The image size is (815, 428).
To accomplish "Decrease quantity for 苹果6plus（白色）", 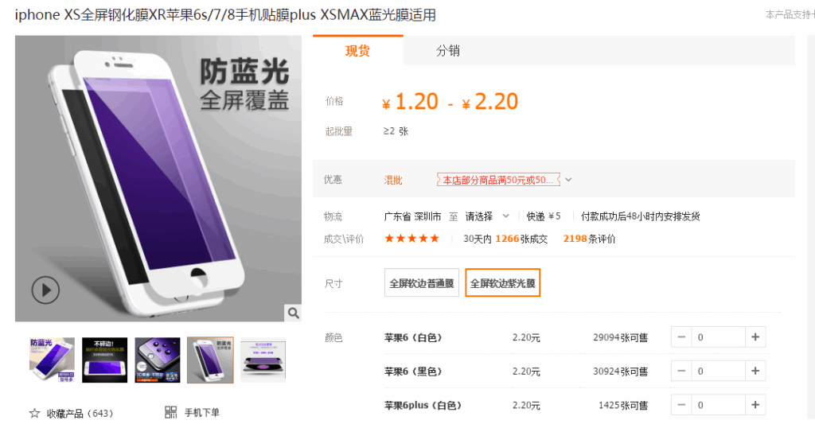I will tap(681, 405).
